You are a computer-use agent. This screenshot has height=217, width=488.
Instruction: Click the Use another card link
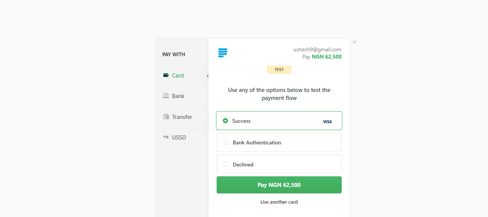tap(279, 202)
